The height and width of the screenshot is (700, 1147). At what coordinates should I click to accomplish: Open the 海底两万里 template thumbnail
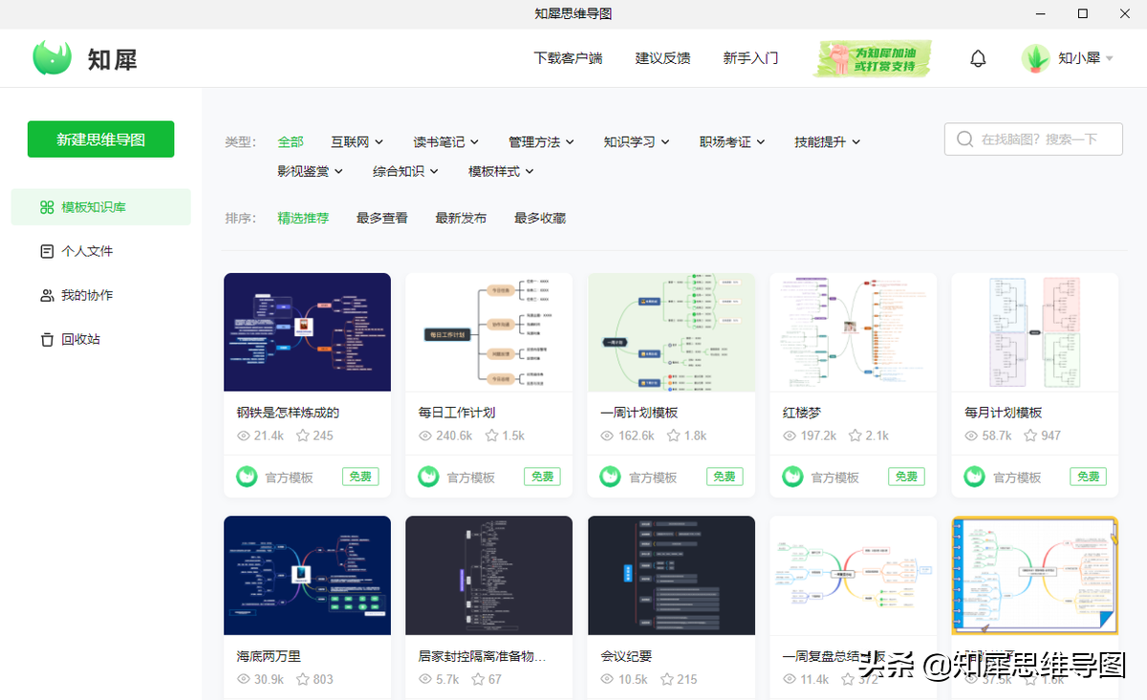click(x=307, y=576)
